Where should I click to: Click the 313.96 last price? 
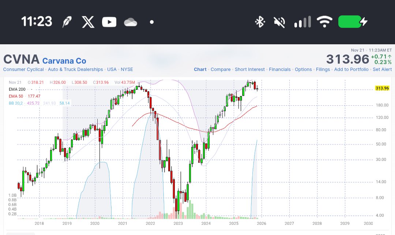pyautogui.click(x=348, y=59)
